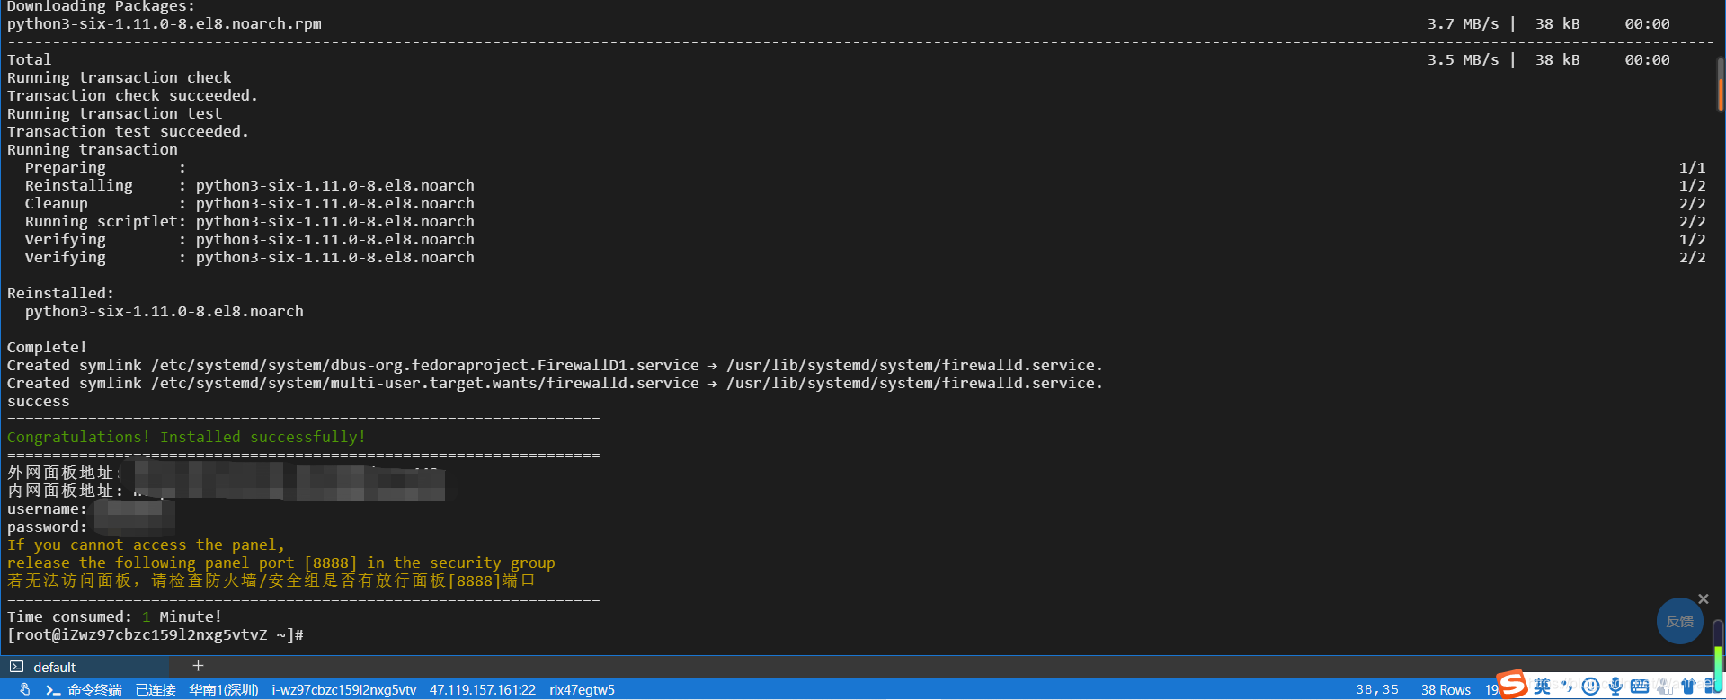Click the shell prompt line [root@iZwz97cbzc159l2nxg5vtvZ ~]#

click(156, 634)
